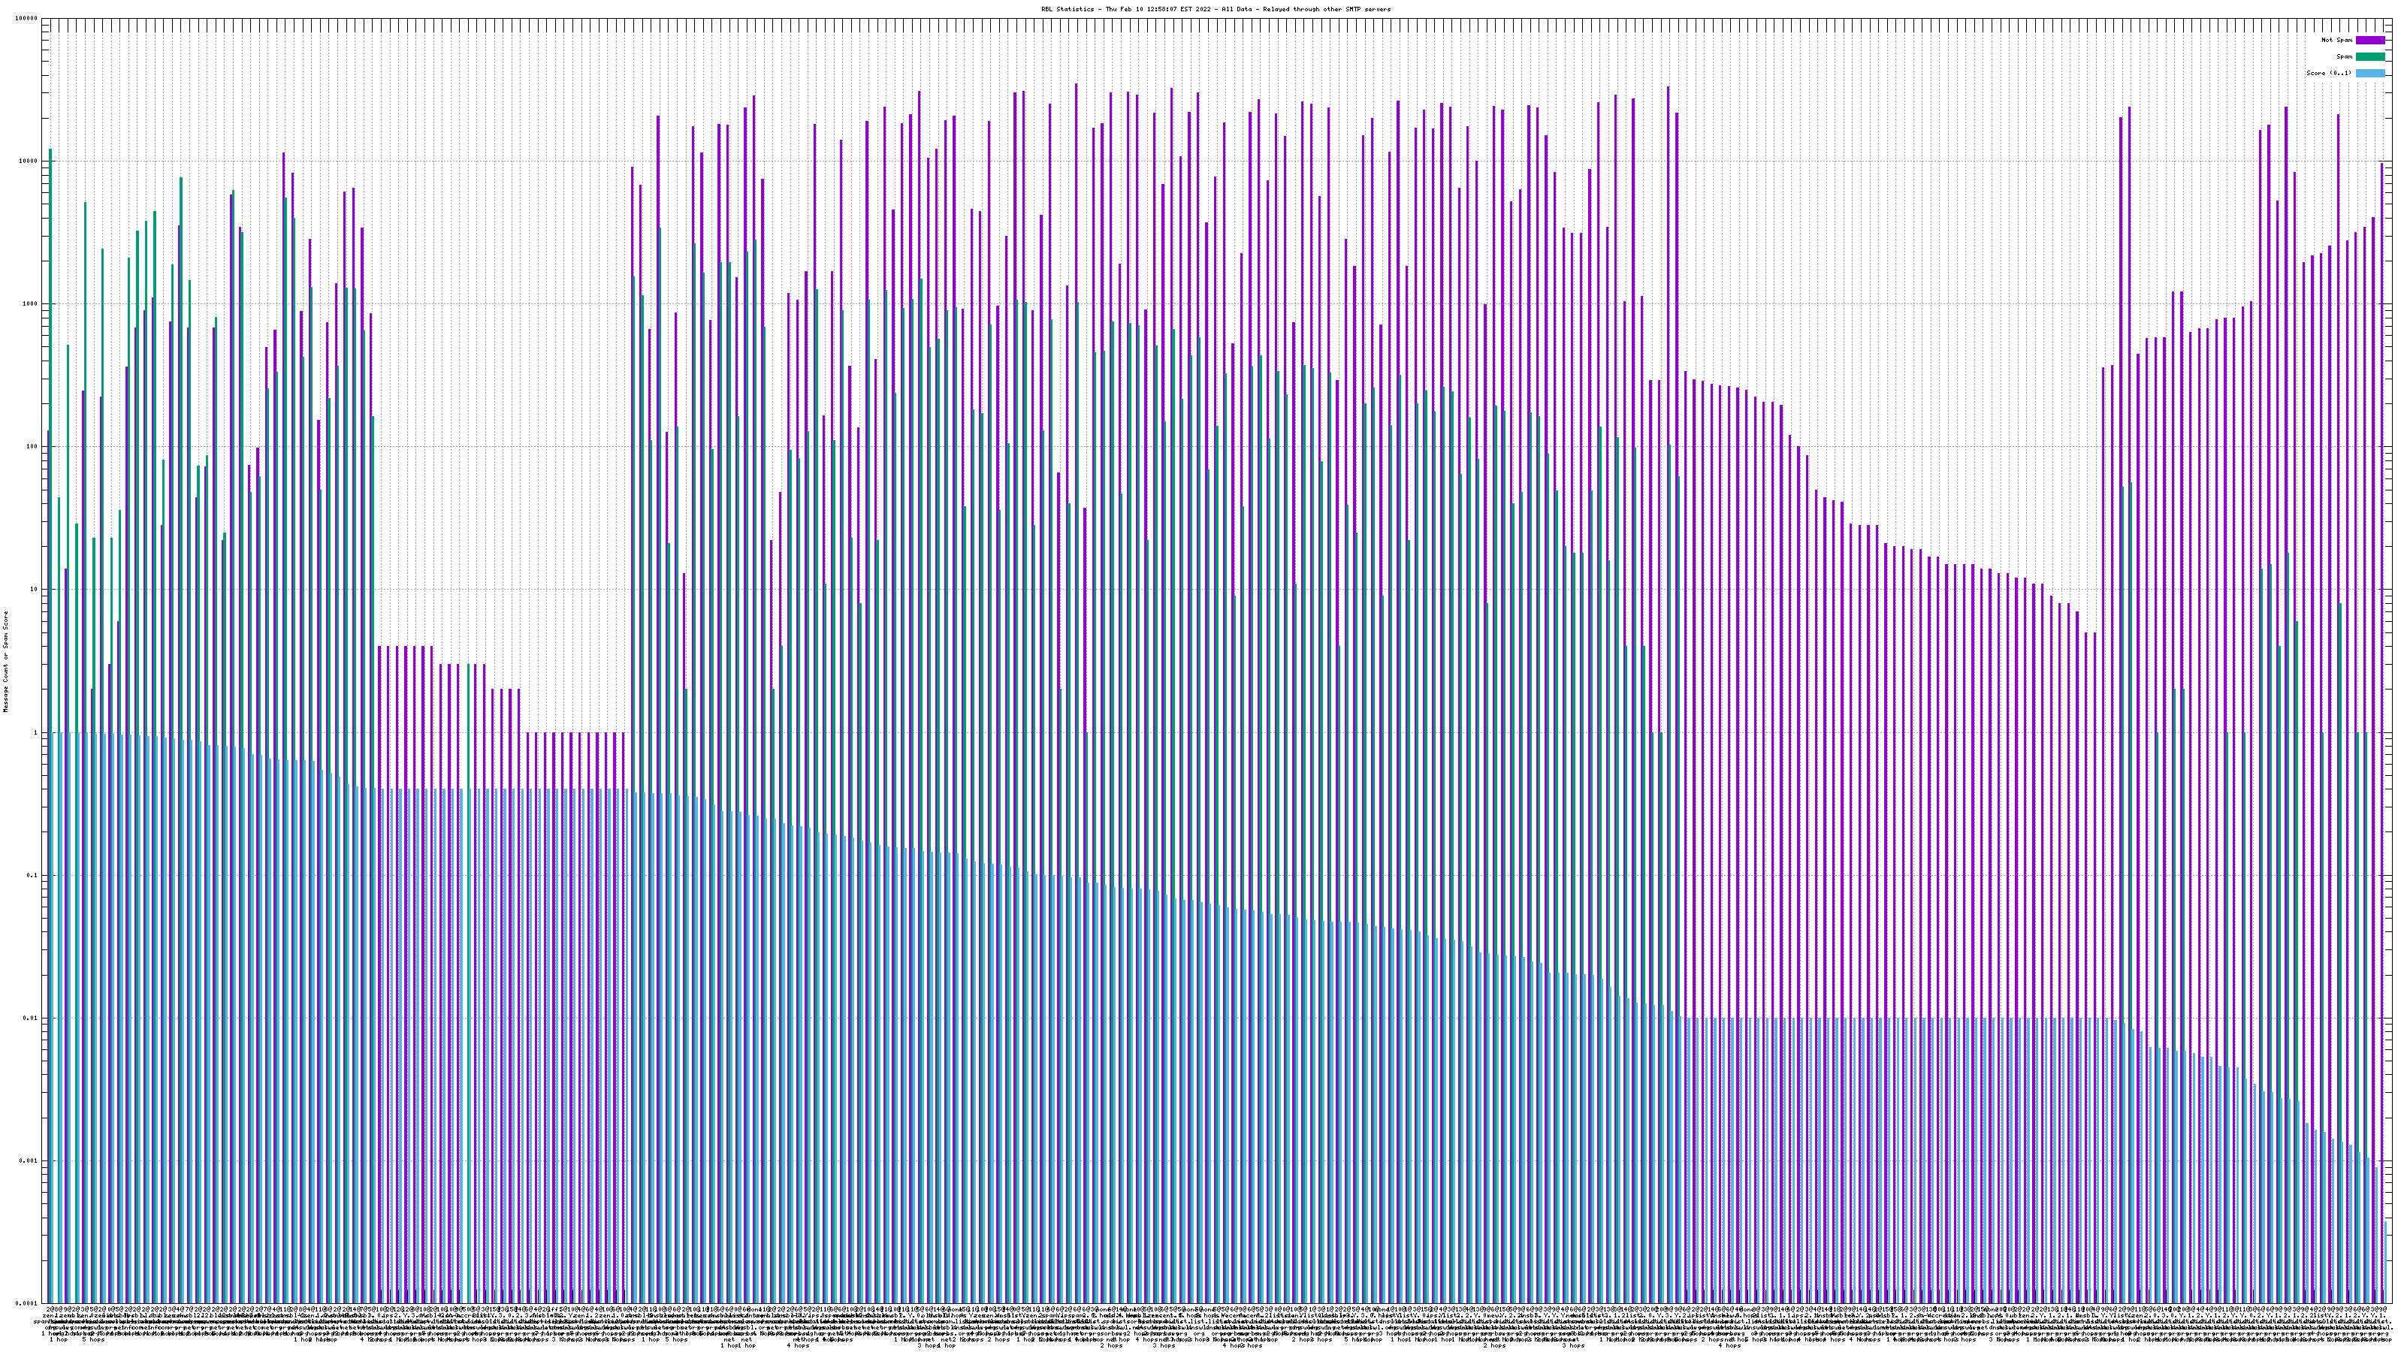Click the 1 y-axis tick label
Viewport: 2404px width, 1352px height.
coord(36,732)
